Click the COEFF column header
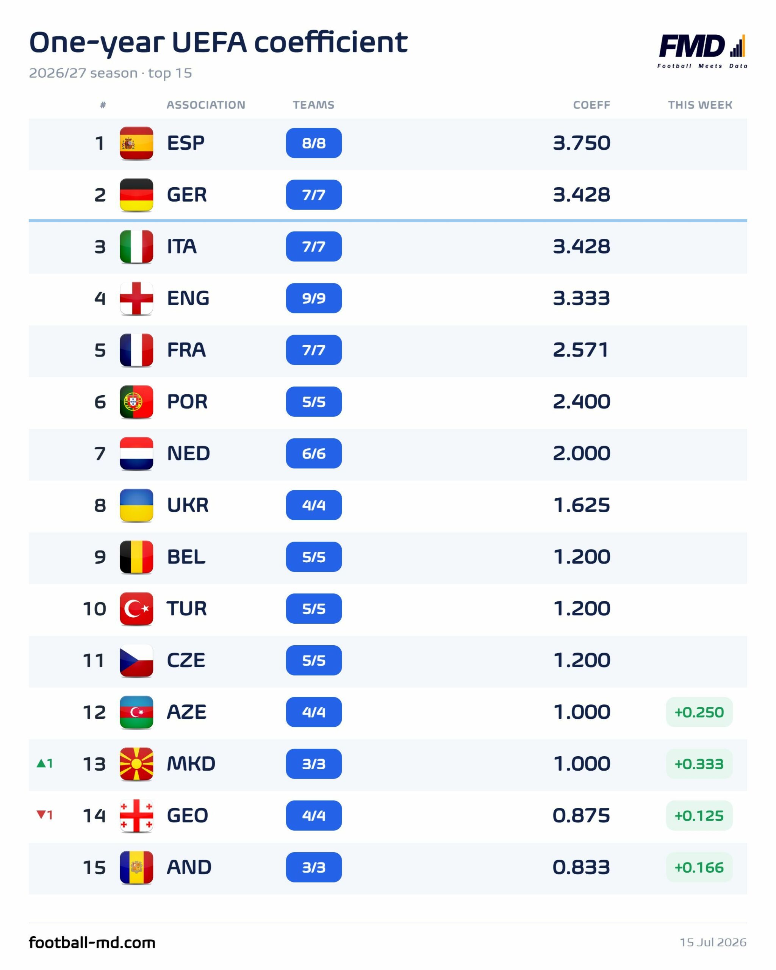The image size is (776, 970). tap(591, 105)
